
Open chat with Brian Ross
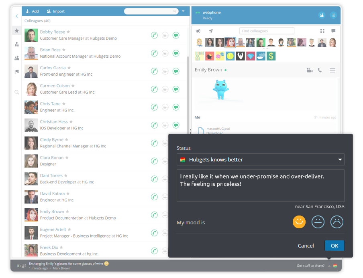coord(176,53)
